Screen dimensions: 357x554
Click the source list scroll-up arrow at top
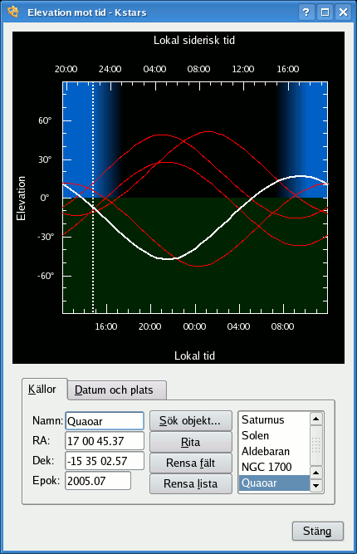316,419
